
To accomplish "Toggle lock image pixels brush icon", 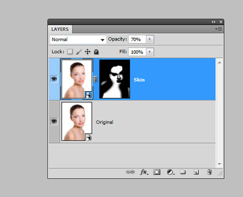I will click(79, 52).
